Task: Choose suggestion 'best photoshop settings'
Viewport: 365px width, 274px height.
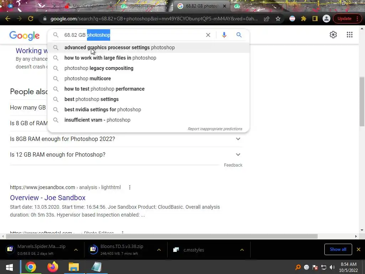Action: click(x=149, y=99)
